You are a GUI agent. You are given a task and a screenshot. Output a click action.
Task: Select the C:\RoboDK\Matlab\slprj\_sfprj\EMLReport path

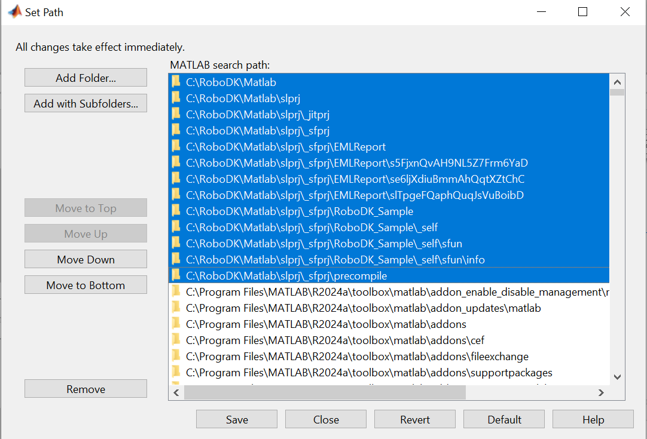[x=286, y=147]
